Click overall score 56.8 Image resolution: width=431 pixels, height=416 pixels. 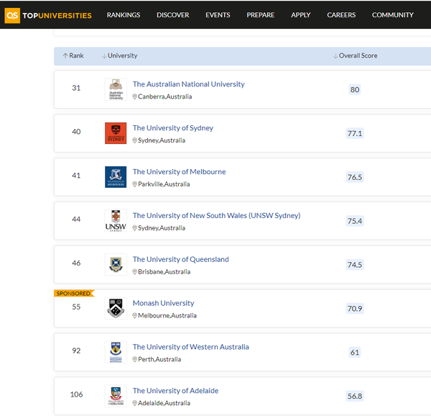click(355, 396)
